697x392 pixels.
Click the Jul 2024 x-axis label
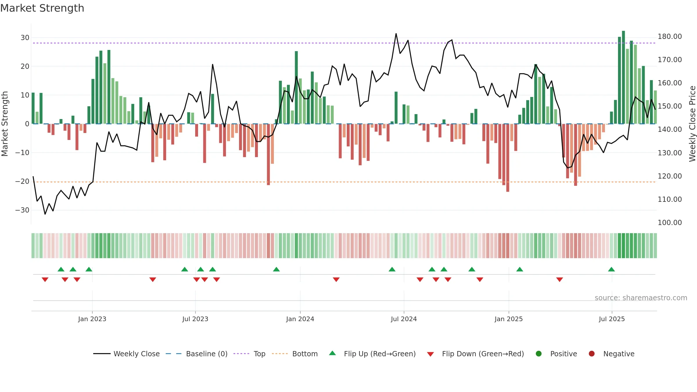click(x=404, y=319)
